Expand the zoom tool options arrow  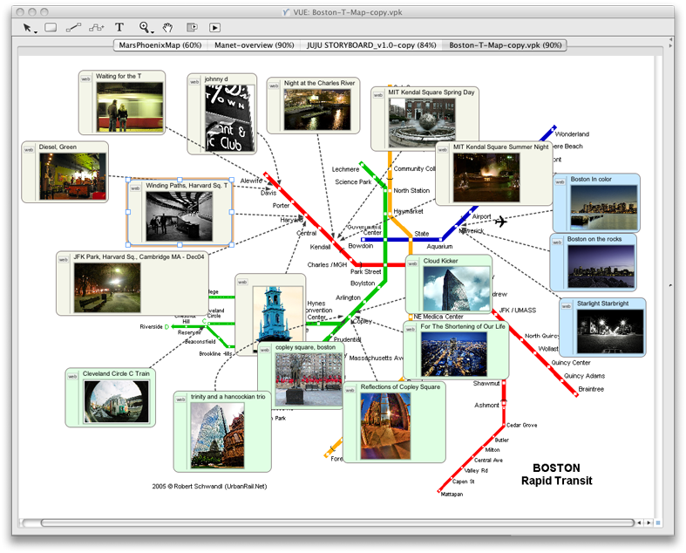click(x=153, y=32)
